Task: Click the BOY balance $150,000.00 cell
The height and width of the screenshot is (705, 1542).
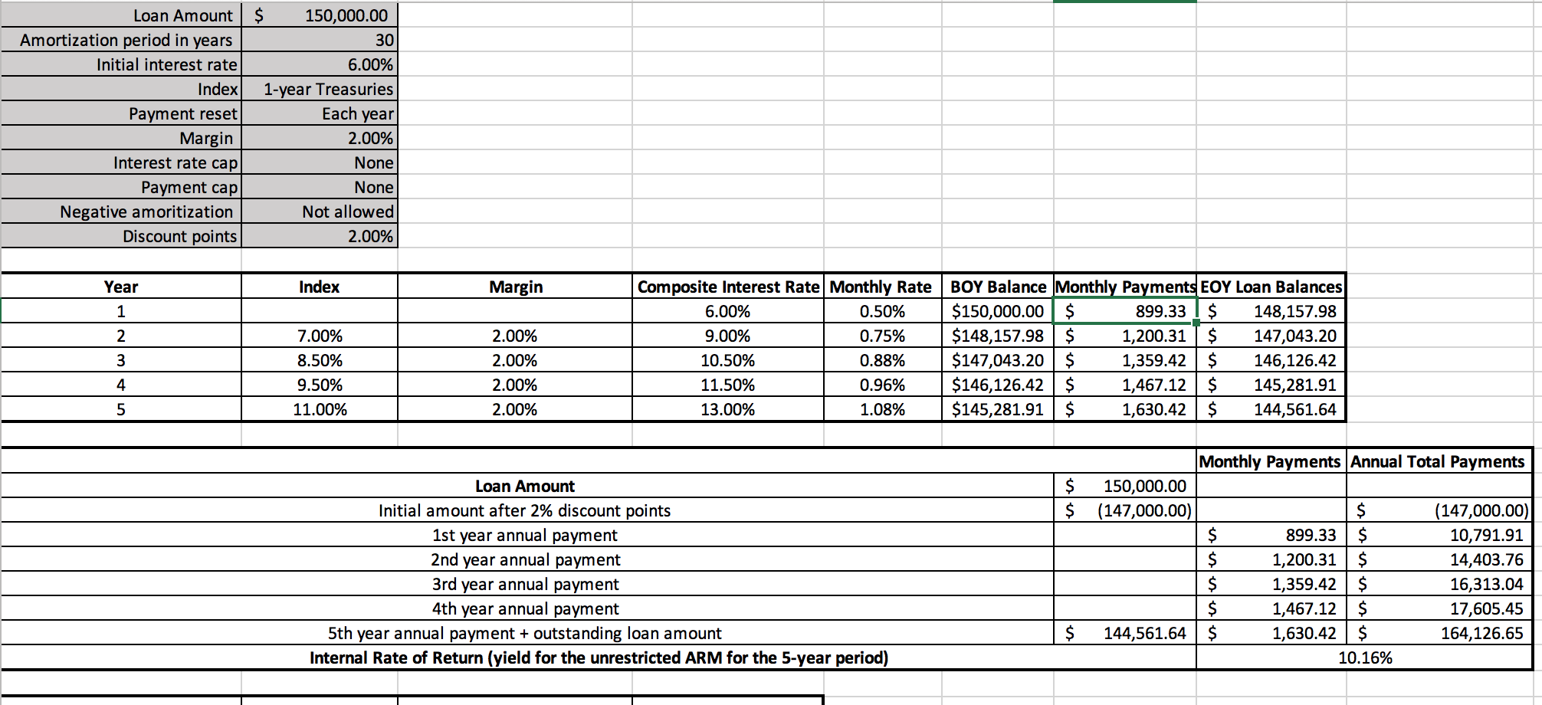Action: [x=998, y=311]
